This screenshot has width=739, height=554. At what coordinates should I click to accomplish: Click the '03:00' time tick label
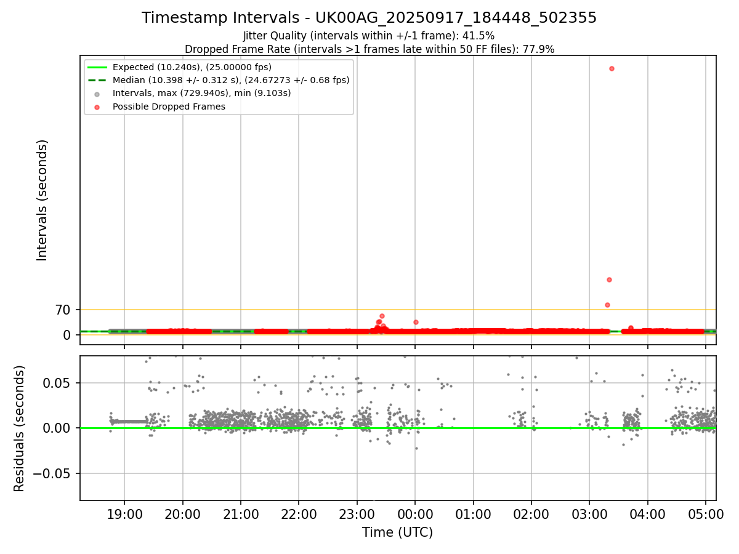pos(589,514)
